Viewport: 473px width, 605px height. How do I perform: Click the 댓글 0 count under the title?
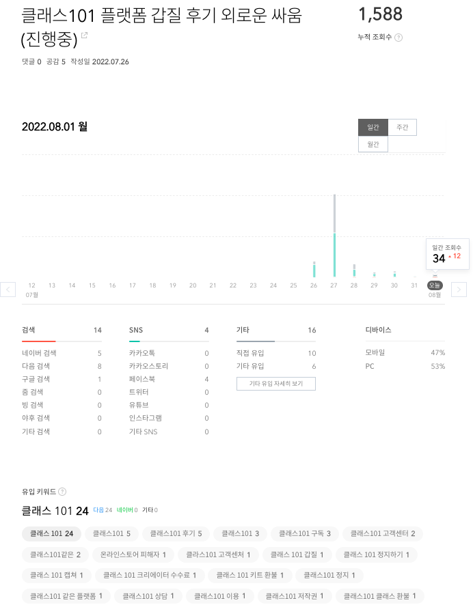pyautogui.click(x=31, y=61)
